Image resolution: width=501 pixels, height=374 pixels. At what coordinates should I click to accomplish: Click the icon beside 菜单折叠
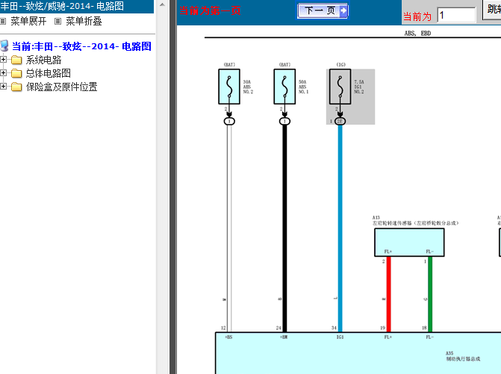pos(57,22)
